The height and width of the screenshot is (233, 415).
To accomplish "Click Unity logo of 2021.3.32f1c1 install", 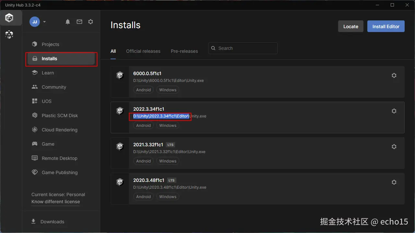I will pos(120,147).
